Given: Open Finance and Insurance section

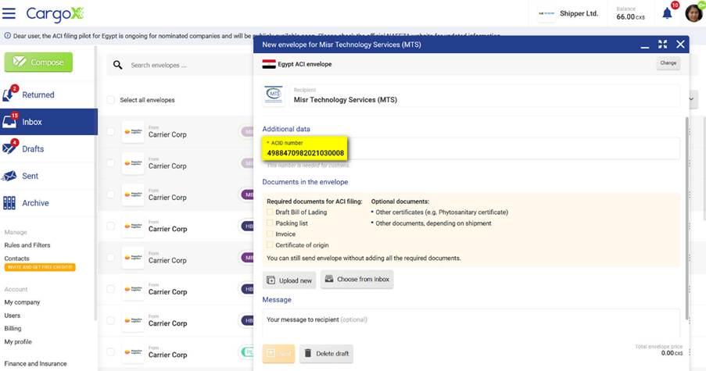Looking at the screenshot, I should [35, 363].
